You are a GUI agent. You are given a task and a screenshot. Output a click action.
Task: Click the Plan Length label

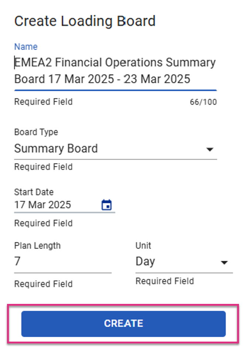37,246
